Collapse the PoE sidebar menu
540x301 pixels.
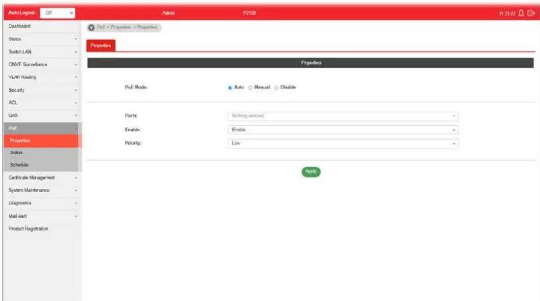[43, 128]
